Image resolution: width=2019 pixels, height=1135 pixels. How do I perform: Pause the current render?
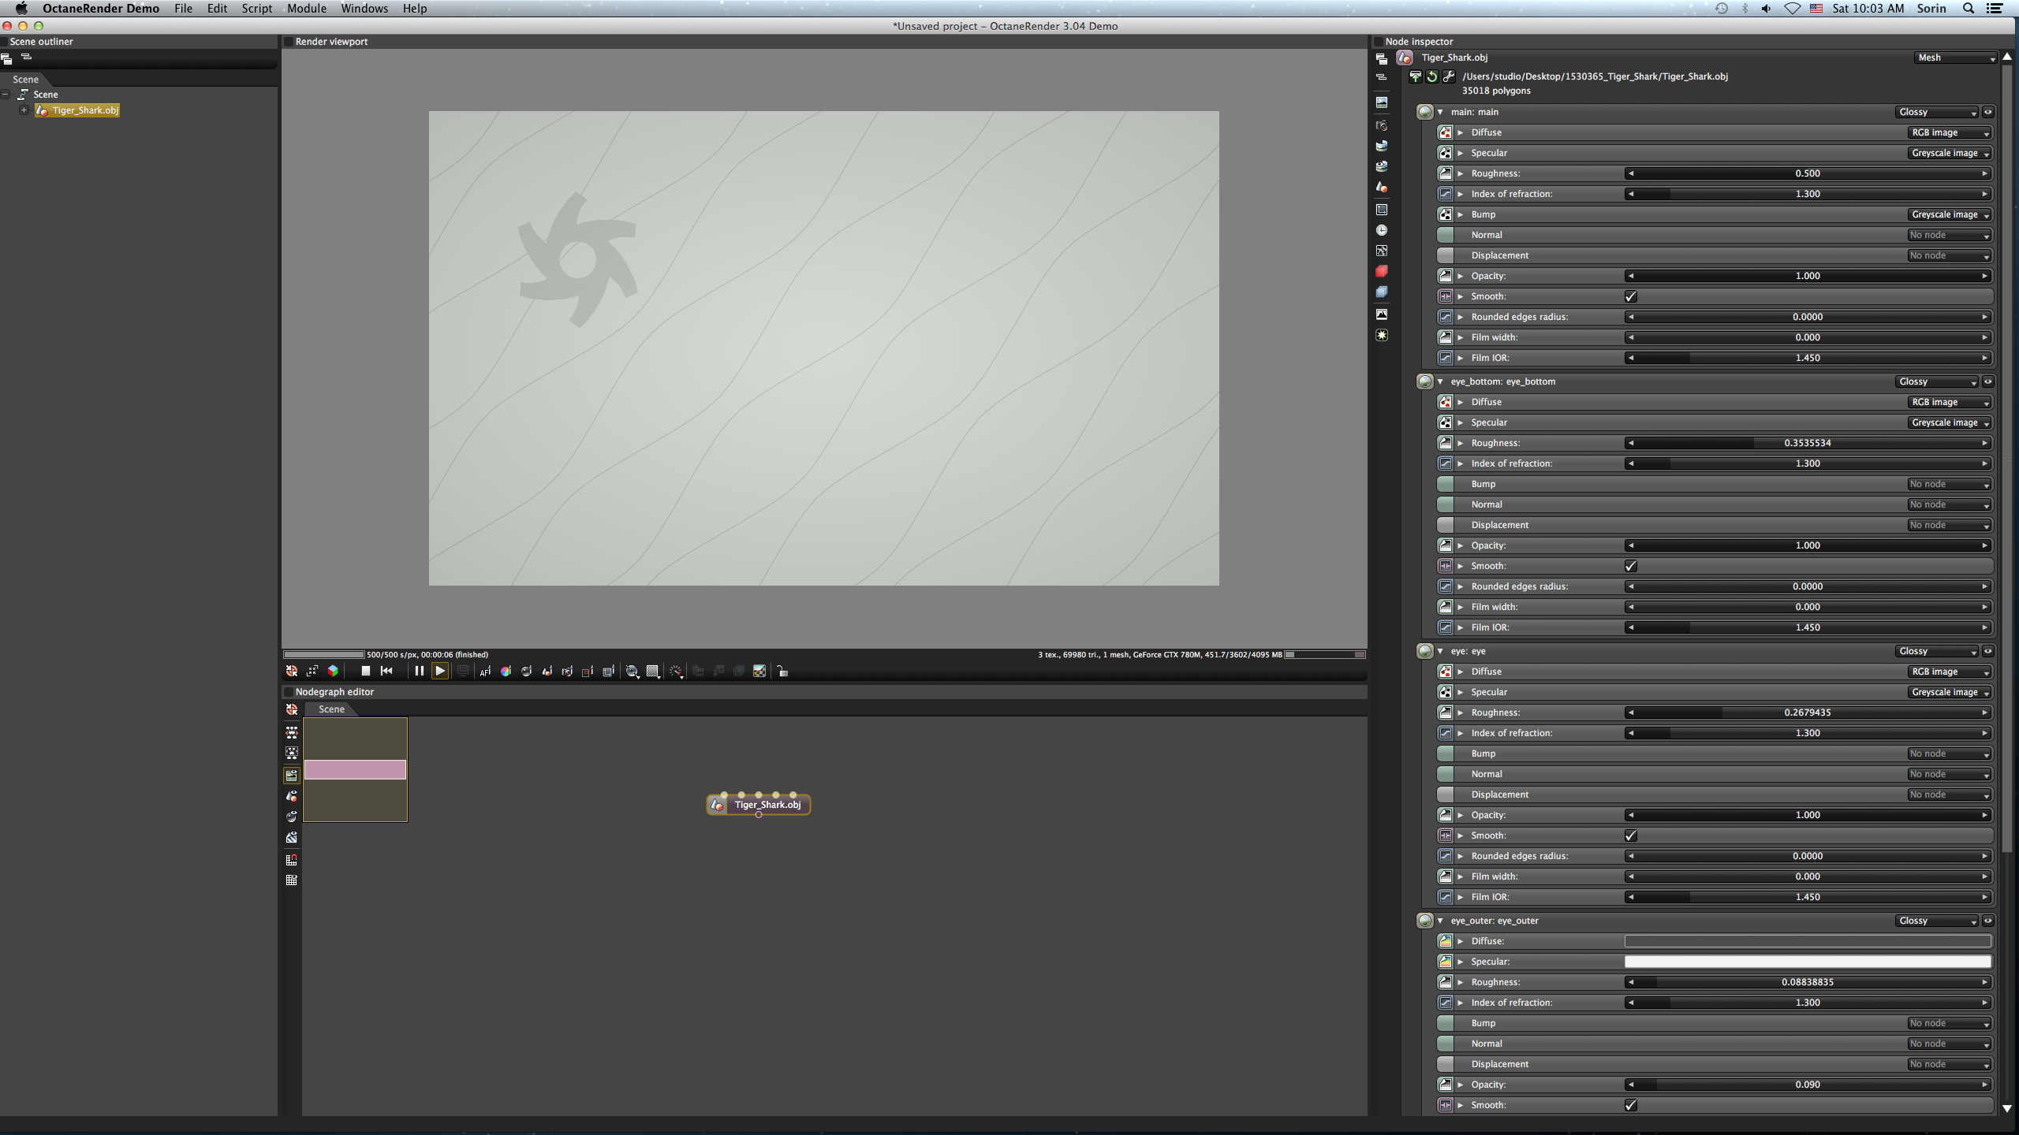pyautogui.click(x=419, y=671)
